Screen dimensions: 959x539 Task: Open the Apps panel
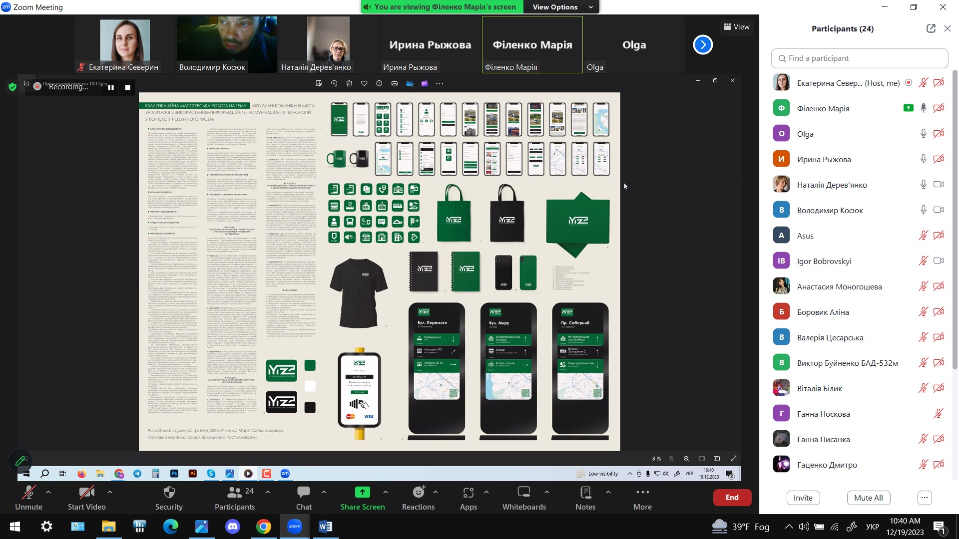coord(468,498)
